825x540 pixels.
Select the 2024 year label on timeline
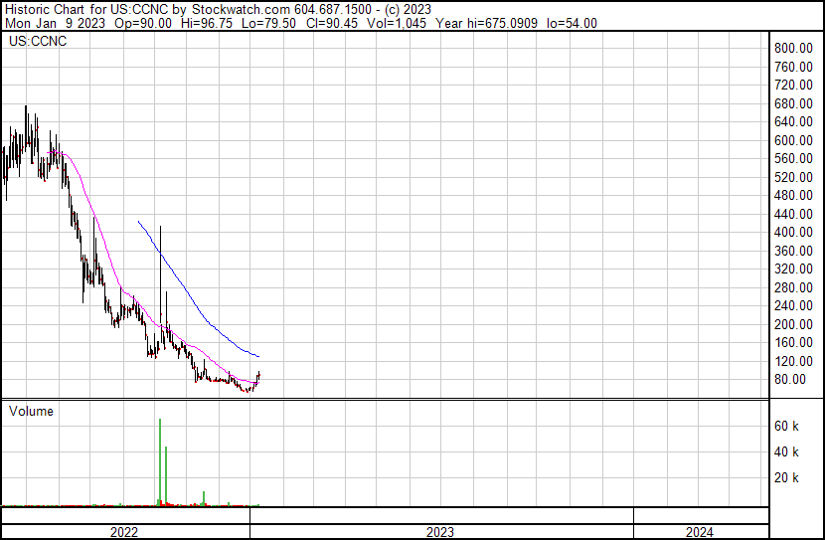699,532
